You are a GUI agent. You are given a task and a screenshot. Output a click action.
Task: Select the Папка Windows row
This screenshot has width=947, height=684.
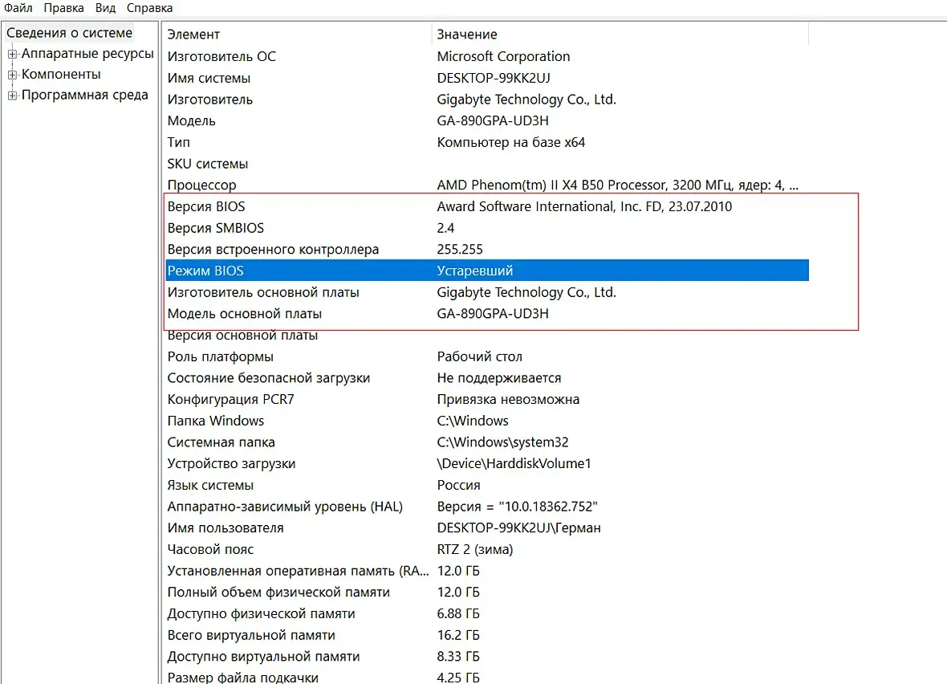pyautogui.click(x=487, y=421)
